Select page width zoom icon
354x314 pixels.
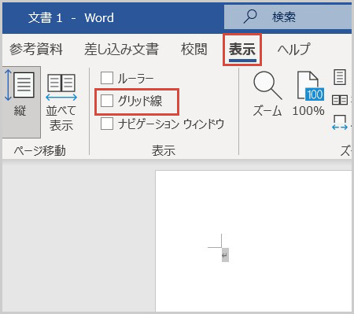340,122
